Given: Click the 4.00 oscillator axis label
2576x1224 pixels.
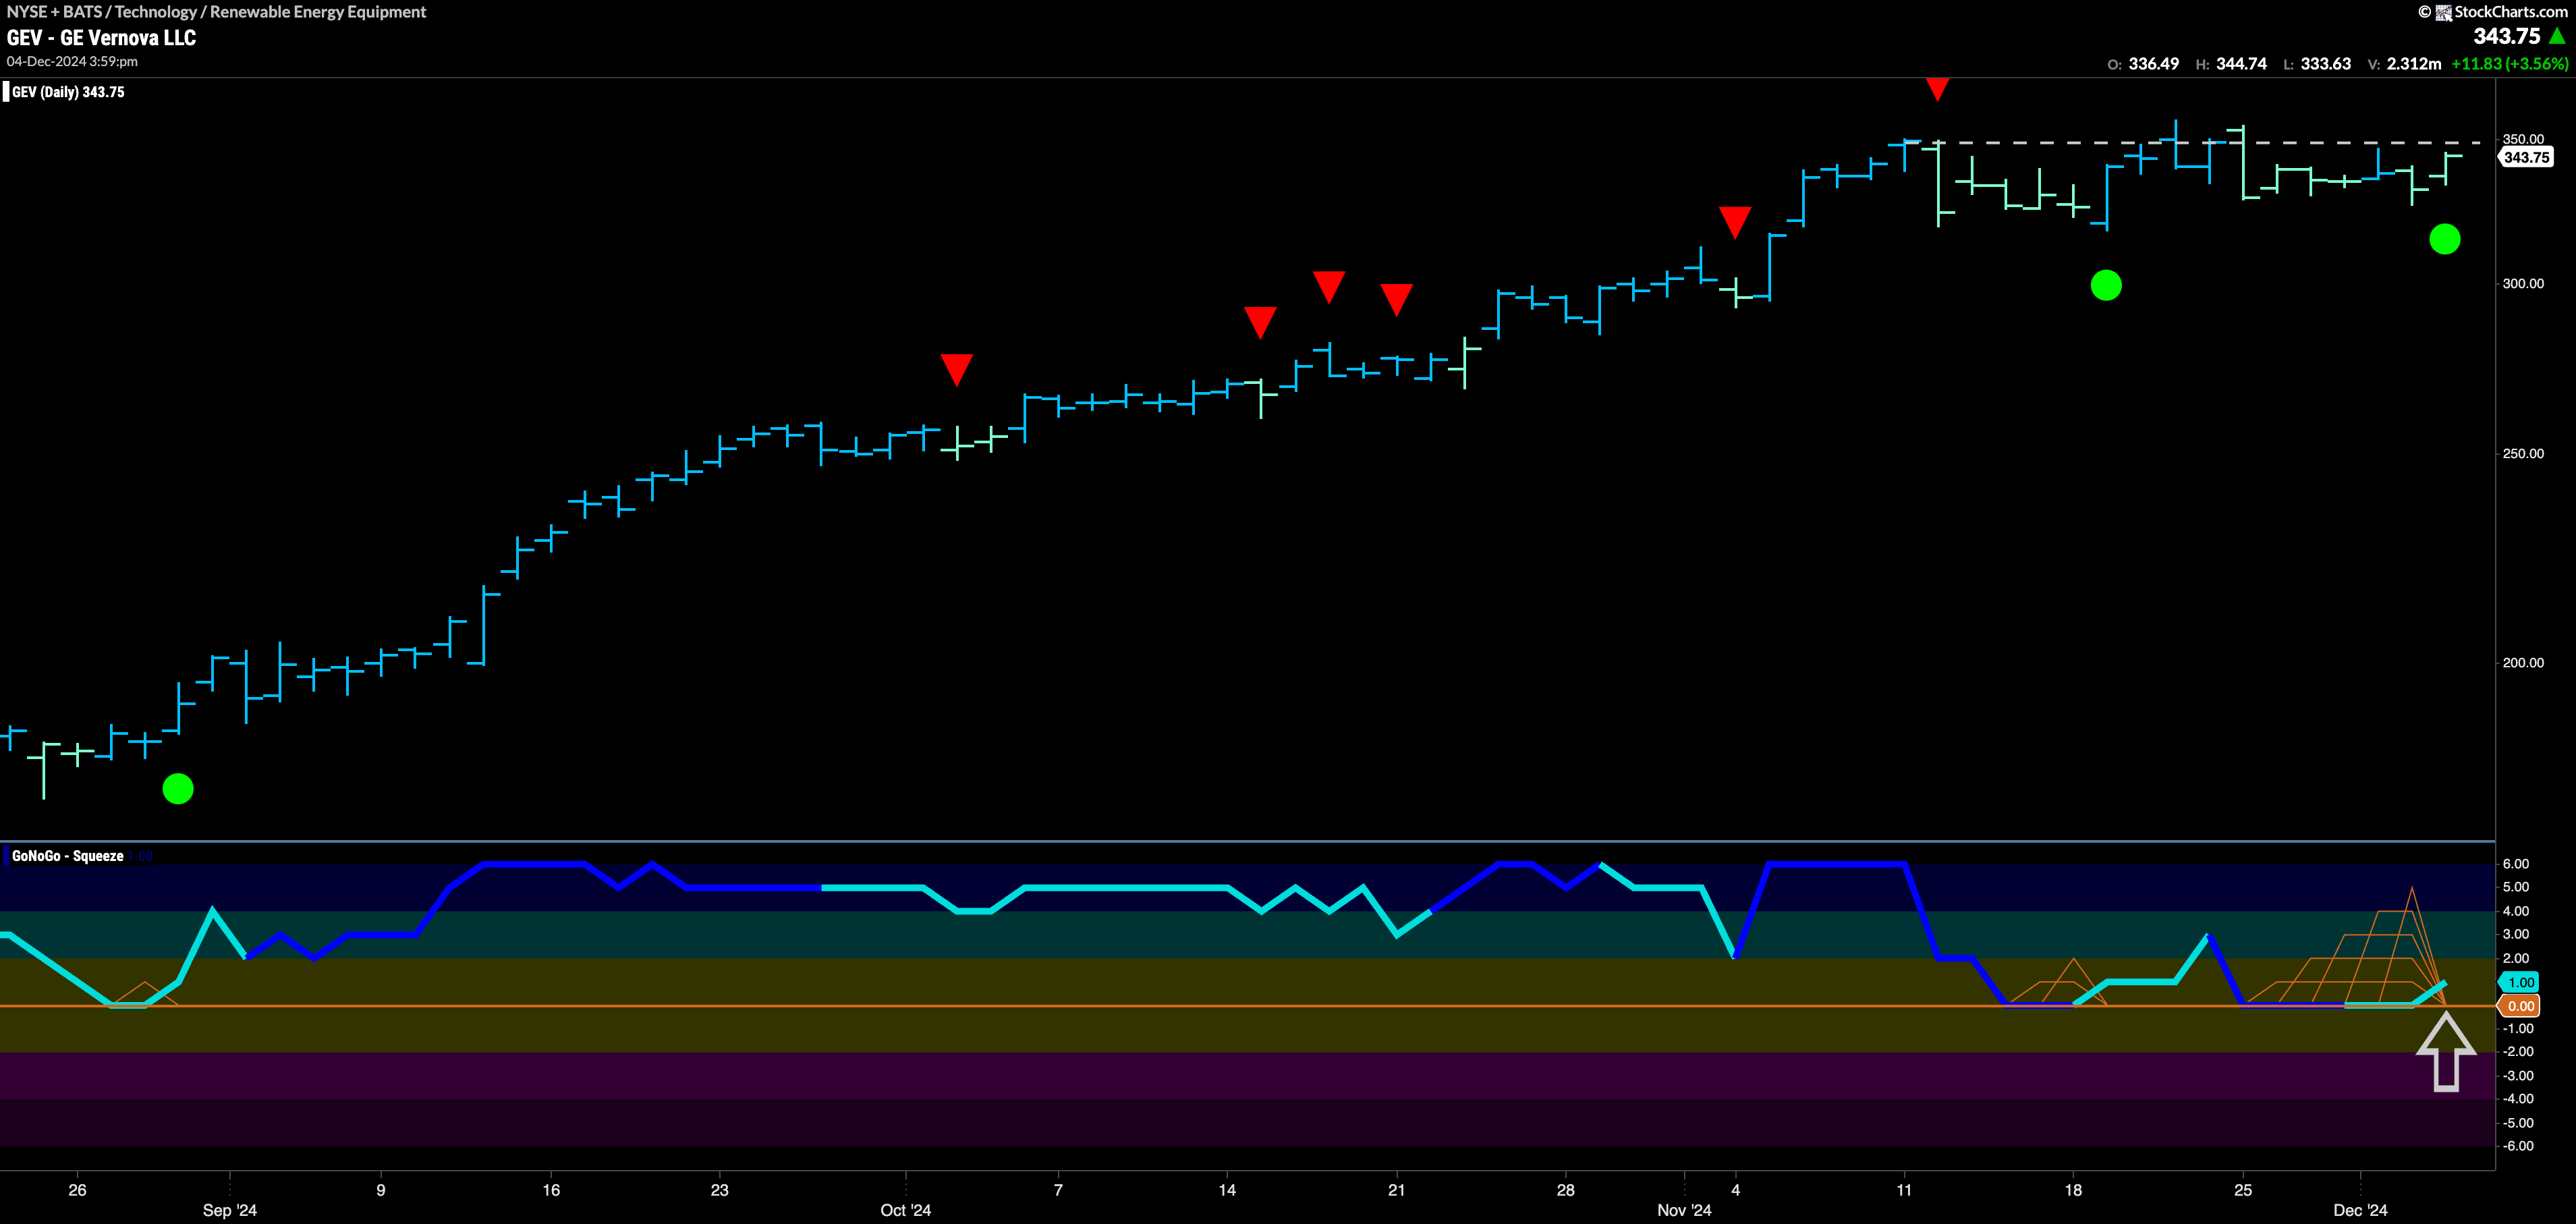Looking at the screenshot, I should tap(2516, 911).
